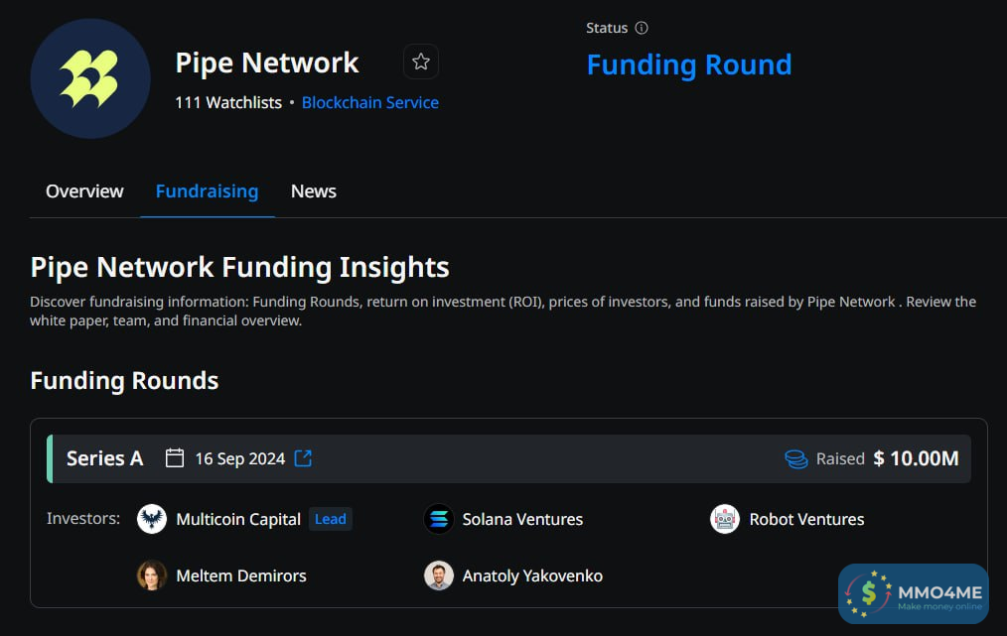
Task: Open the Multicoin Capital investor name
Action: [x=238, y=519]
